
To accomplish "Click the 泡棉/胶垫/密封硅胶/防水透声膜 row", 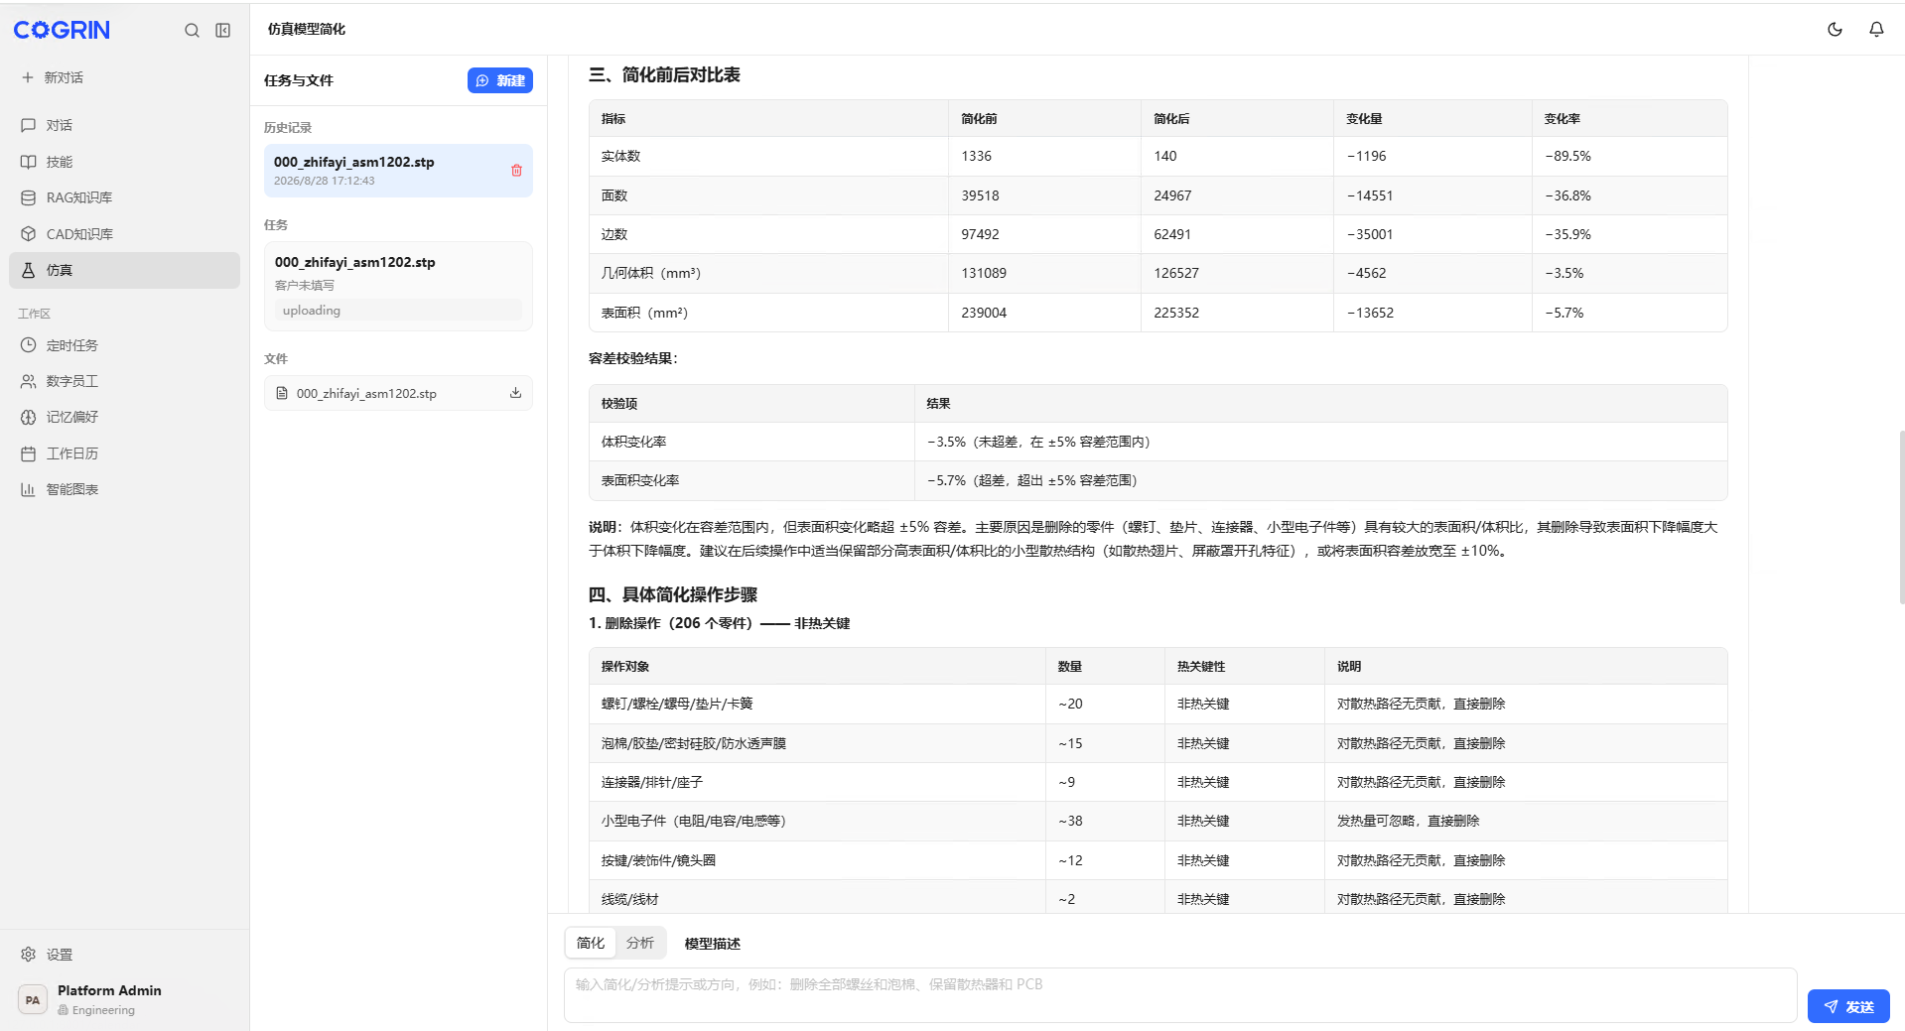I will (x=1157, y=743).
